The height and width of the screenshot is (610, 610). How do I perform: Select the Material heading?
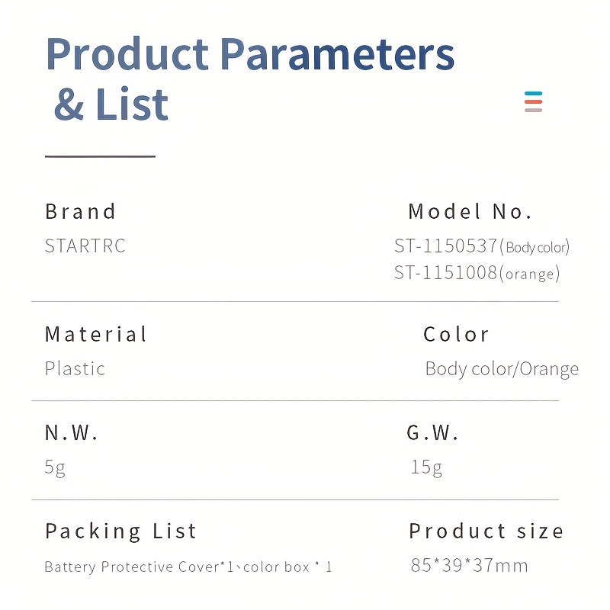tap(96, 334)
